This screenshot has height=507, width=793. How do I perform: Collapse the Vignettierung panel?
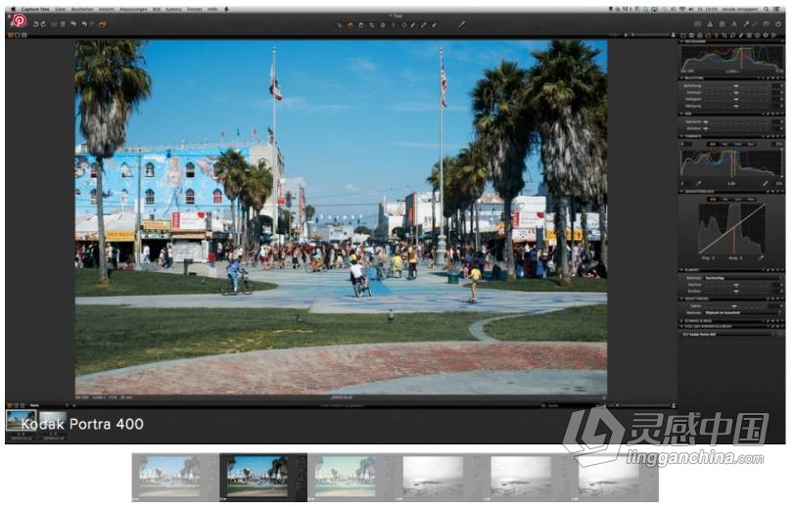[681, 299]
